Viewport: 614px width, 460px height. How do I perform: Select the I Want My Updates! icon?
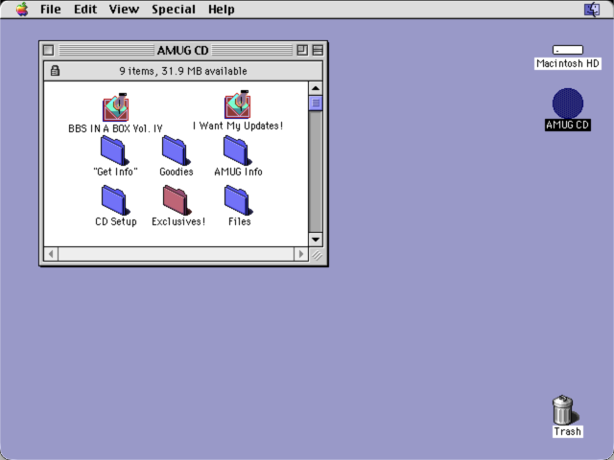point(237,104)
